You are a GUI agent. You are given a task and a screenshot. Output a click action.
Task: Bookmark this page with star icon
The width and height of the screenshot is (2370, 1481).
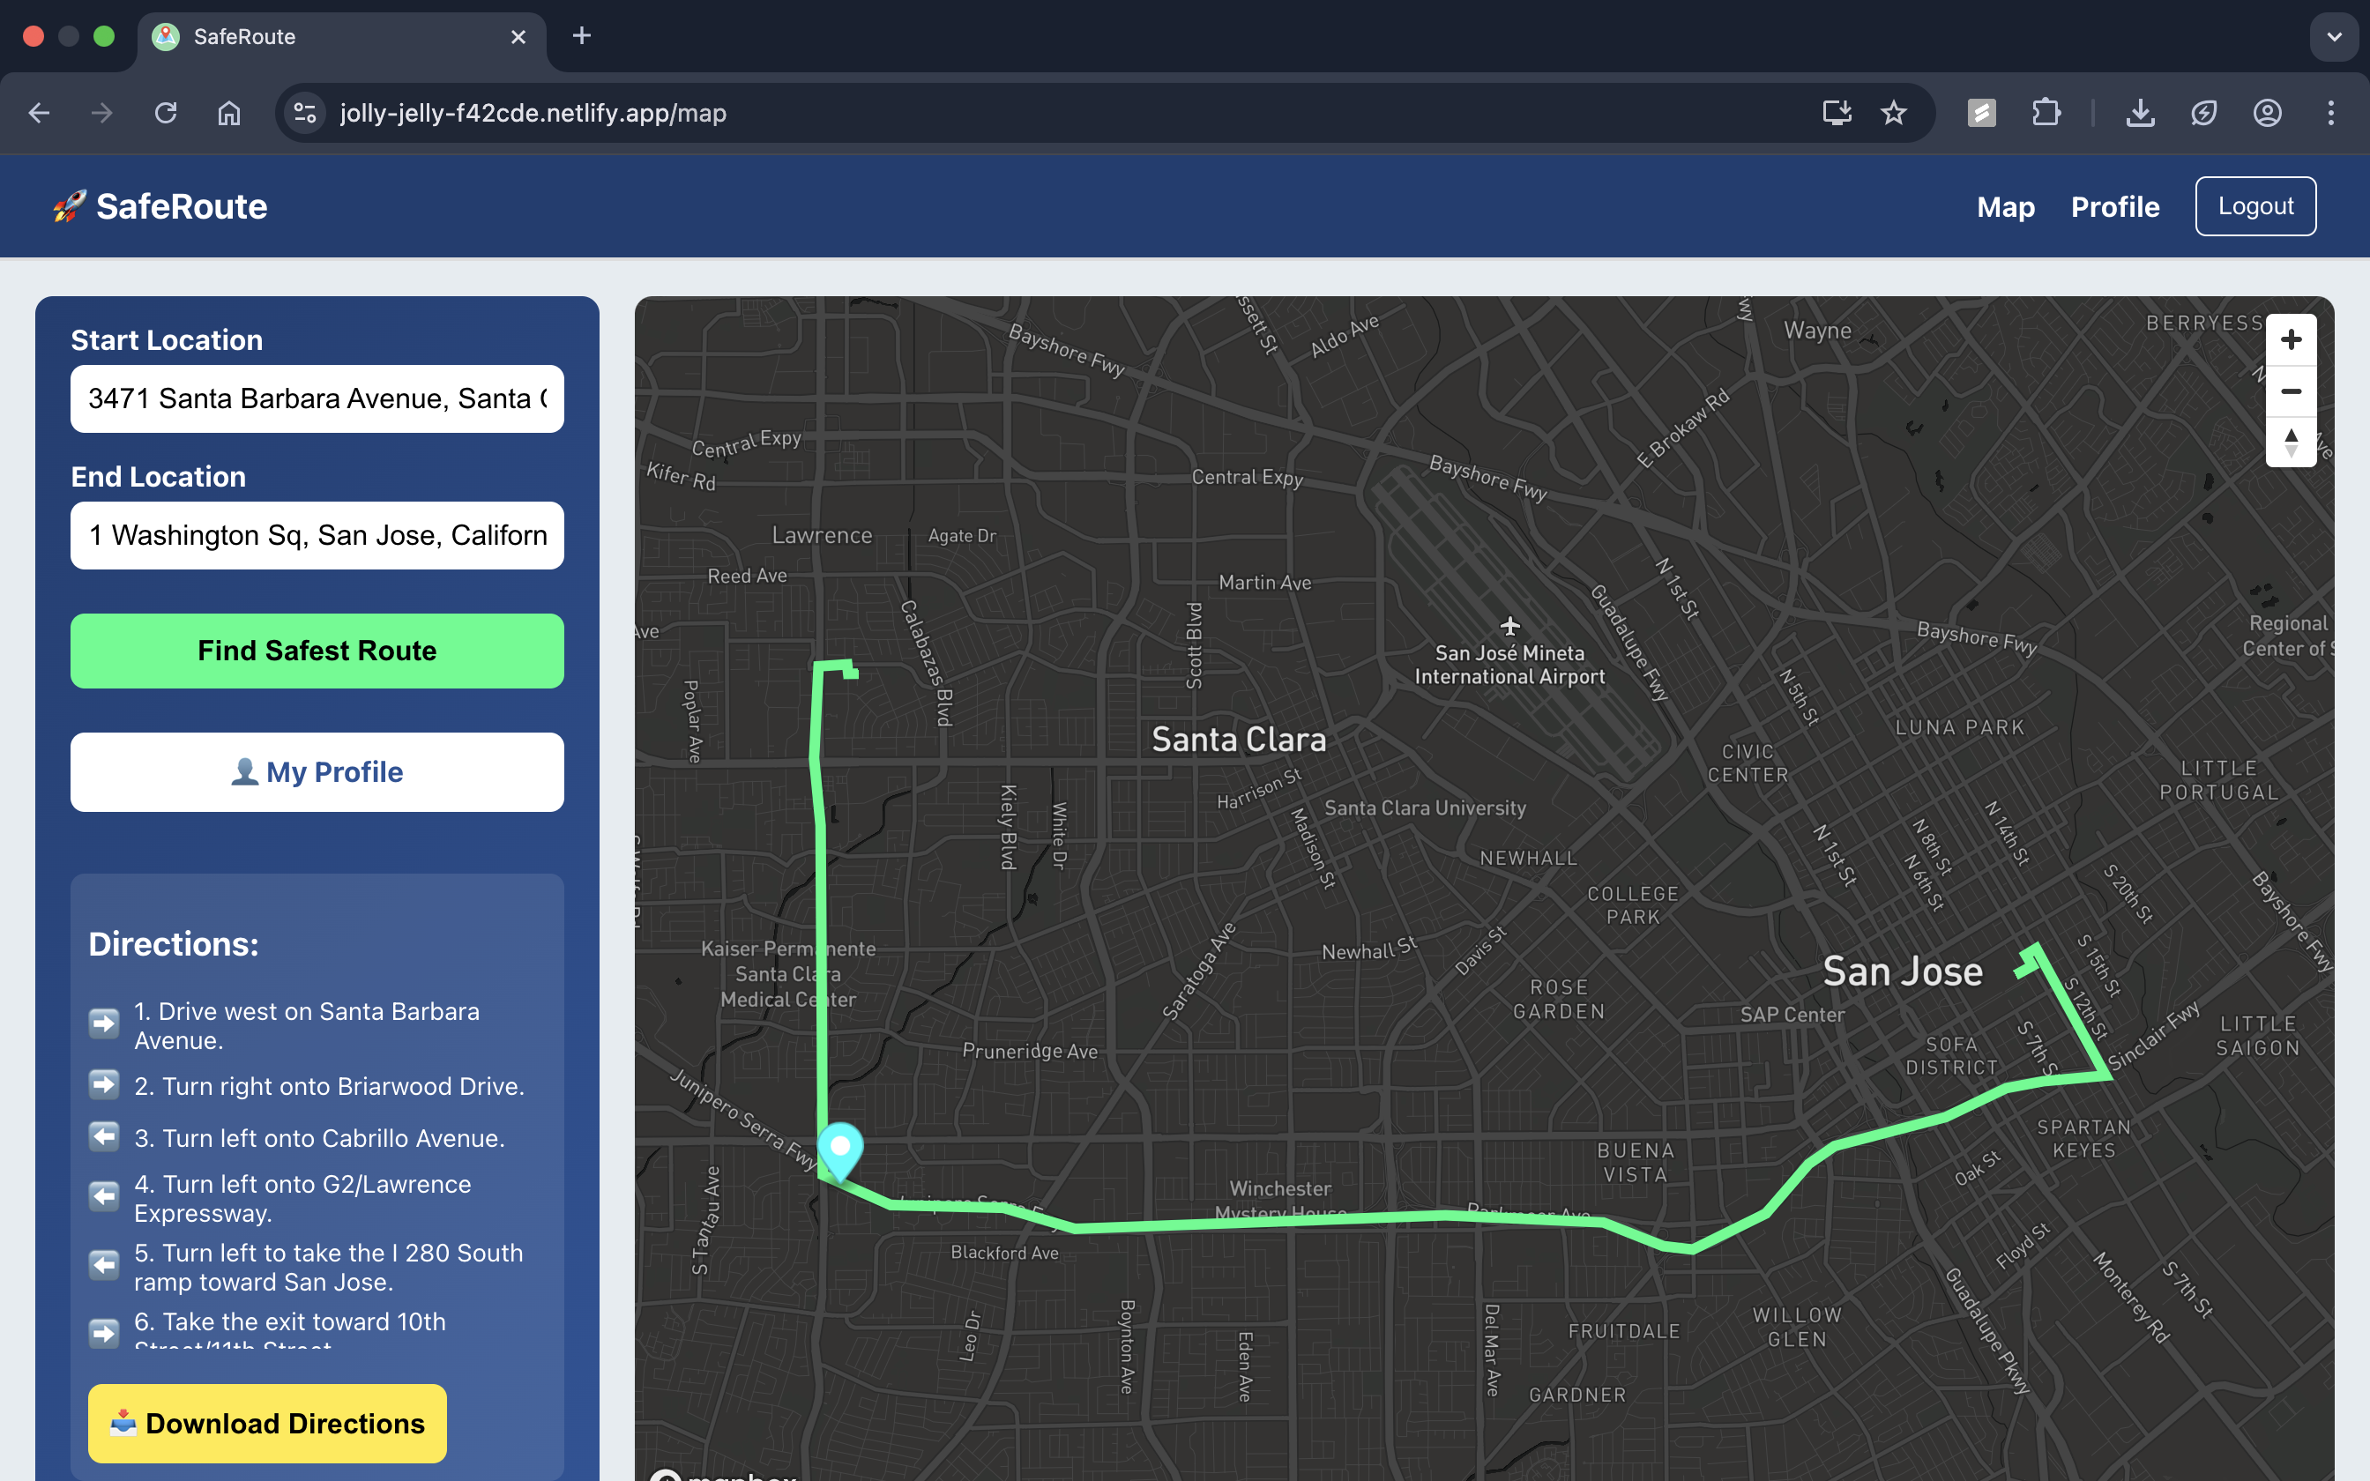1893,113
